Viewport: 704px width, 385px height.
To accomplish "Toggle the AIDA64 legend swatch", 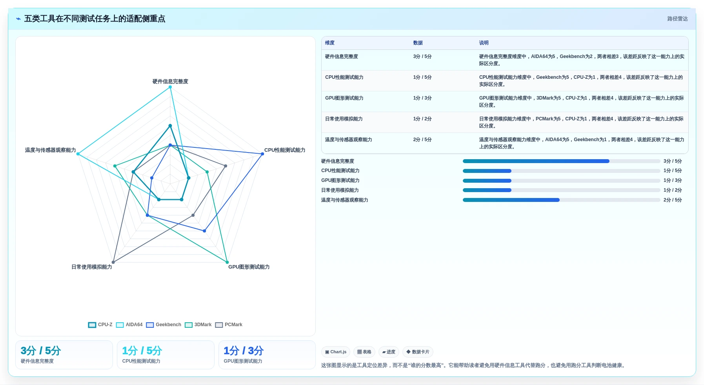I will (x=120, y=325).
